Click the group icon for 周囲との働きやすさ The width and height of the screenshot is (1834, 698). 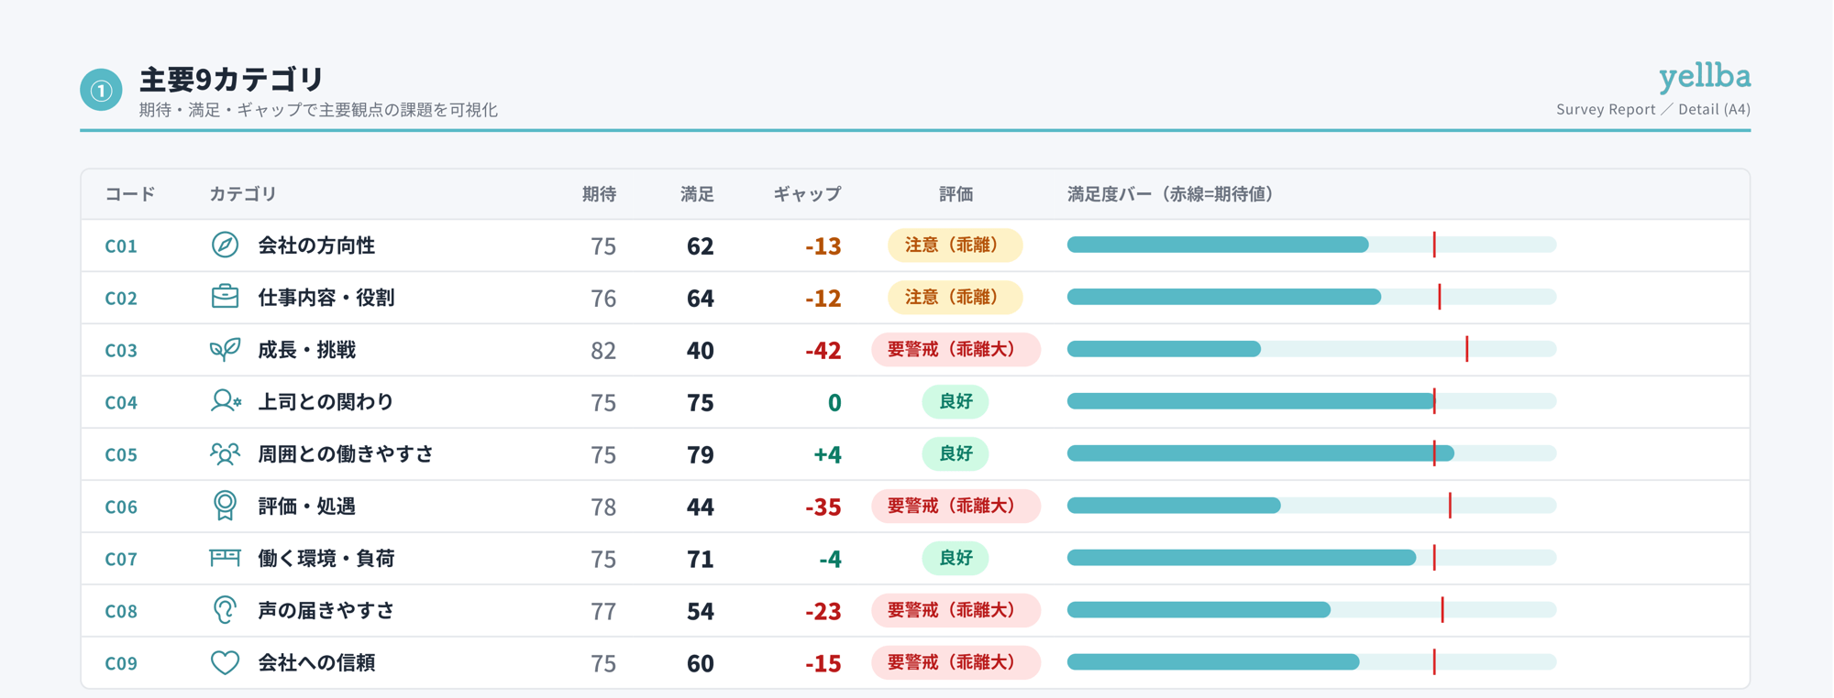pos(225,453)
